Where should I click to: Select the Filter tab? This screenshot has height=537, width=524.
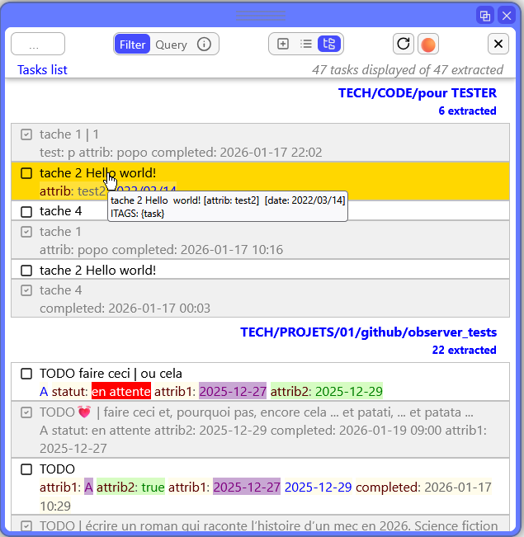coord(132,45)
